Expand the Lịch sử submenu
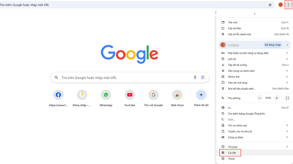 pos(255,59)
